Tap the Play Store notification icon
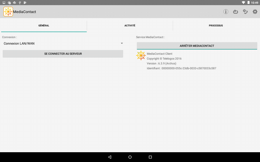Image resolution: width=260 pixels, height=162 pixels. coord(25,3)
